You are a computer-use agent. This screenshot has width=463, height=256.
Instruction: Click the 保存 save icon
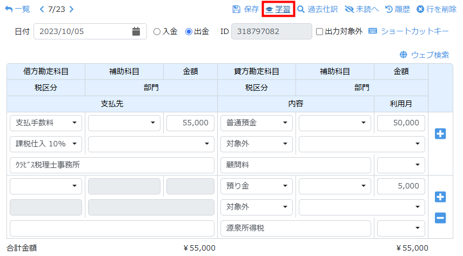click(x=236, y=9)
